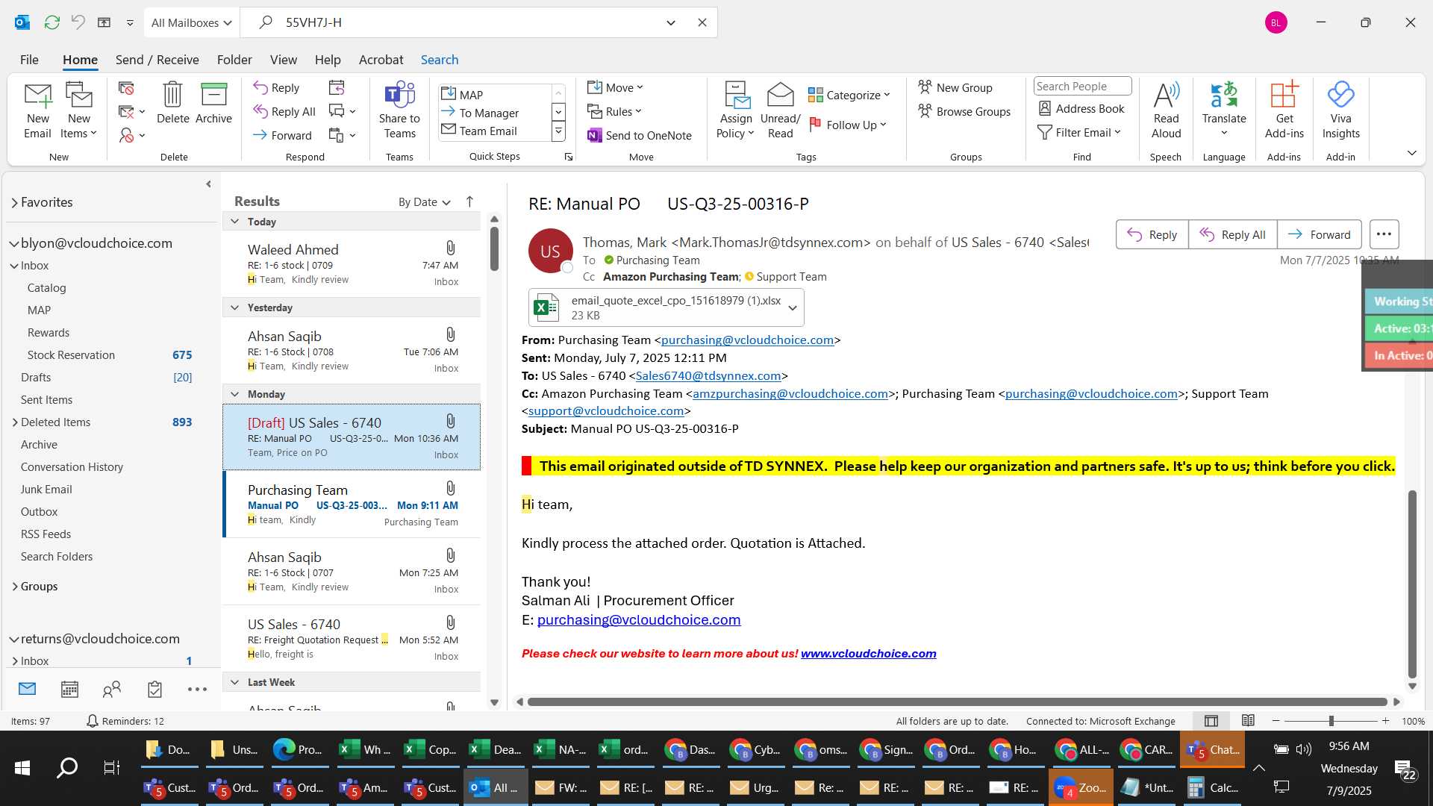Collapse the Today group header
This screenshot has height=806, width=1433.
tap(234, 222)
